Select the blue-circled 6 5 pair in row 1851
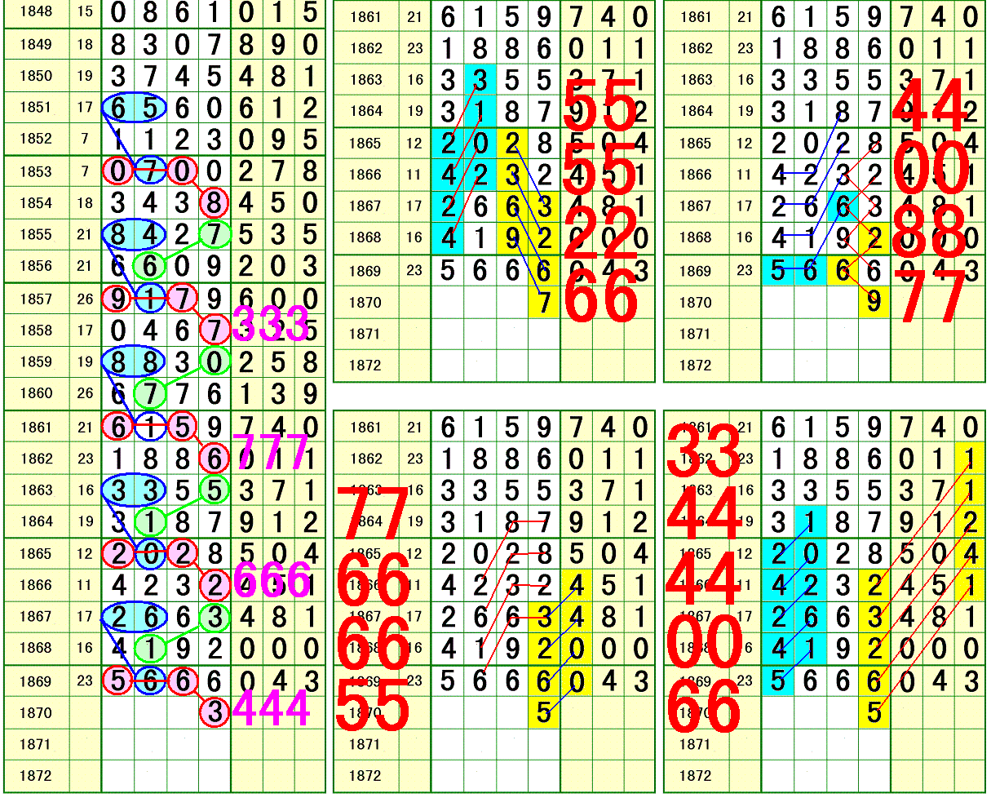The height and width of the screenshot is (798, 991). pos(135,108)
